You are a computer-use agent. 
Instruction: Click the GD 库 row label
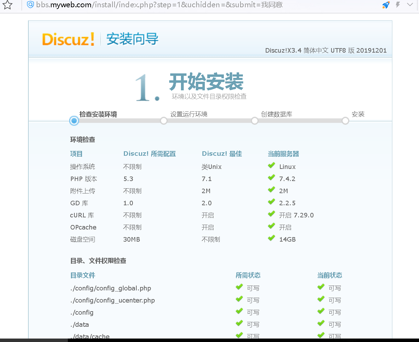(79, 203)
